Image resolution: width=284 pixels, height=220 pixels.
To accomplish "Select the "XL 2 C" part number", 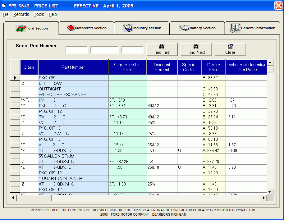I will 73,145.
